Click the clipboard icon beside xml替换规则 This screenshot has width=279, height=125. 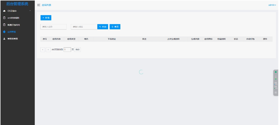click(4, 18)
